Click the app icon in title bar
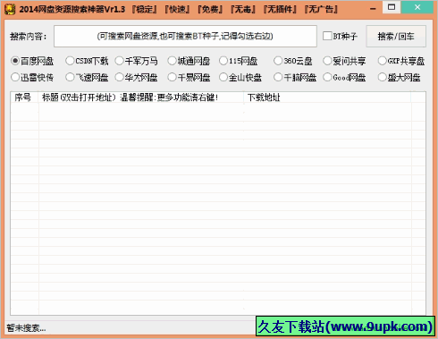Screen dimensions: 438x339 pyautogui.click(x=10, y=9)
